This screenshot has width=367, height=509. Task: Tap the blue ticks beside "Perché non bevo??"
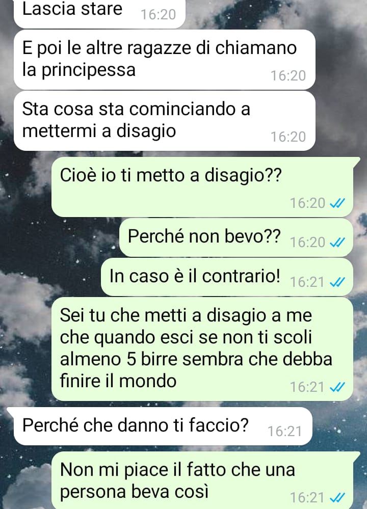pyautogui.click(x=337, y=243)
